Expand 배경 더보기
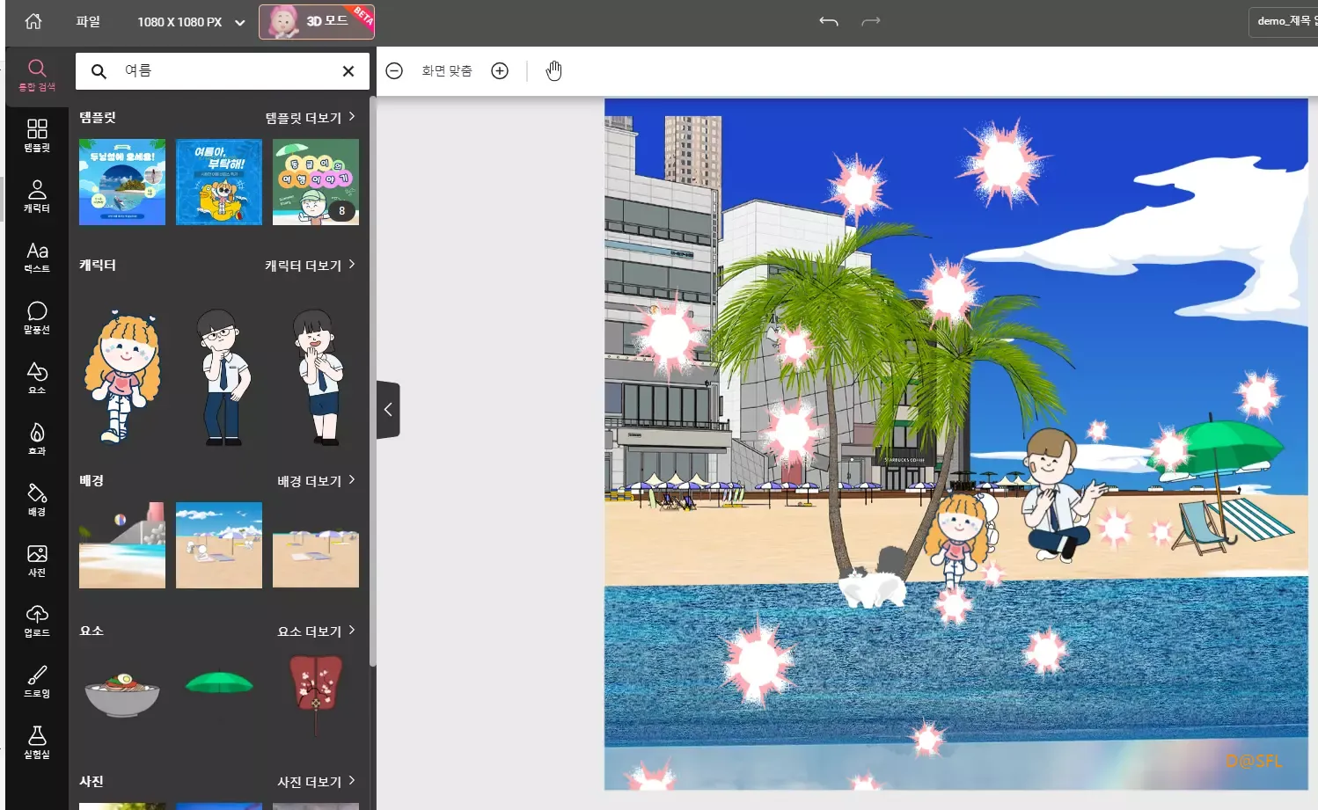Viewport: 1318px width, 810px height. 317,480
